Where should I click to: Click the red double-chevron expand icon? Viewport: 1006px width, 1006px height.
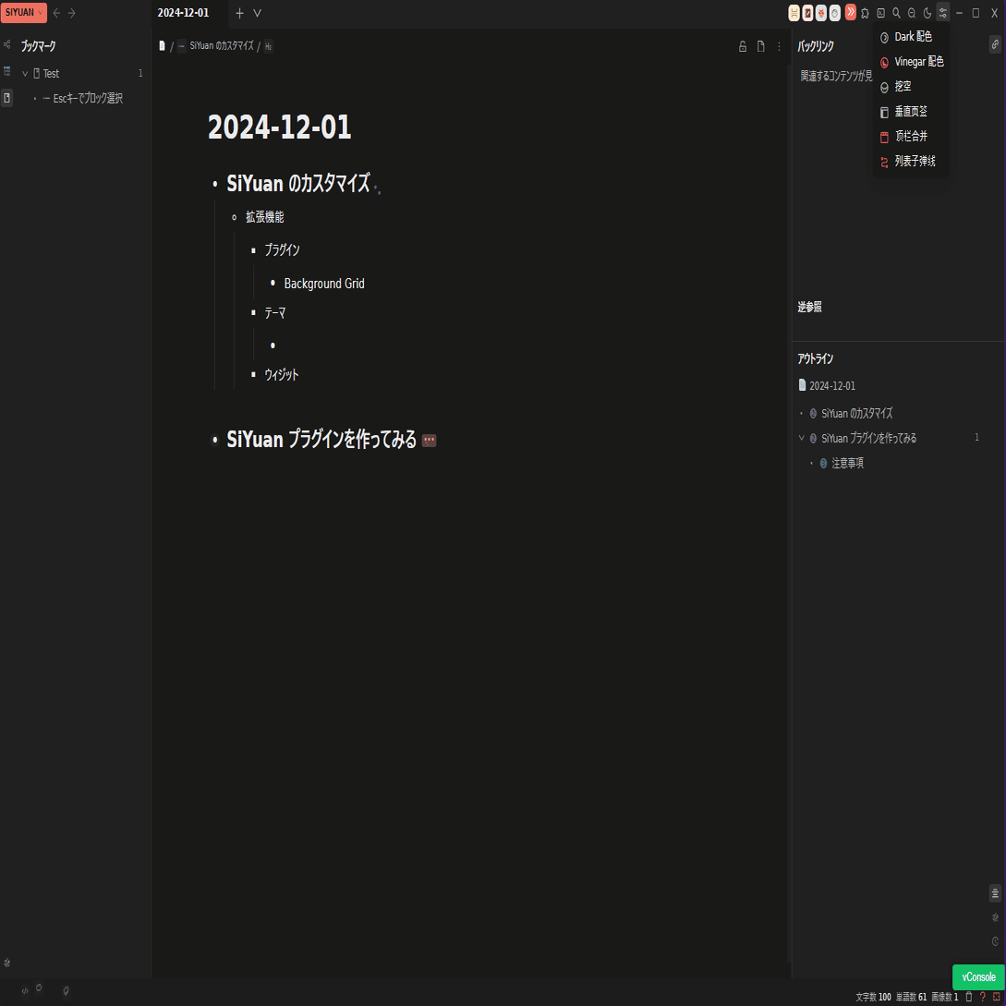coord(851,12)
